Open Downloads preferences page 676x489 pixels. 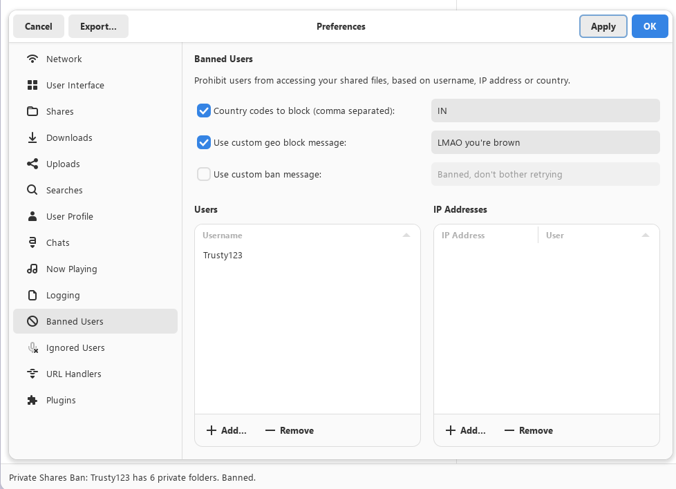95,138
